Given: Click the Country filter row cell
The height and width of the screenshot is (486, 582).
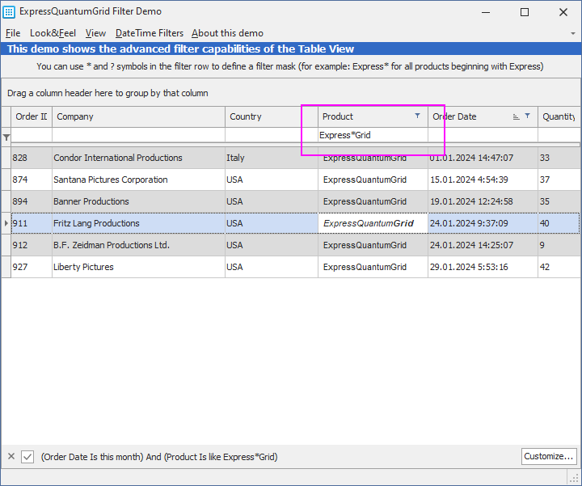Looking at the screenshot, I should 272,135.
